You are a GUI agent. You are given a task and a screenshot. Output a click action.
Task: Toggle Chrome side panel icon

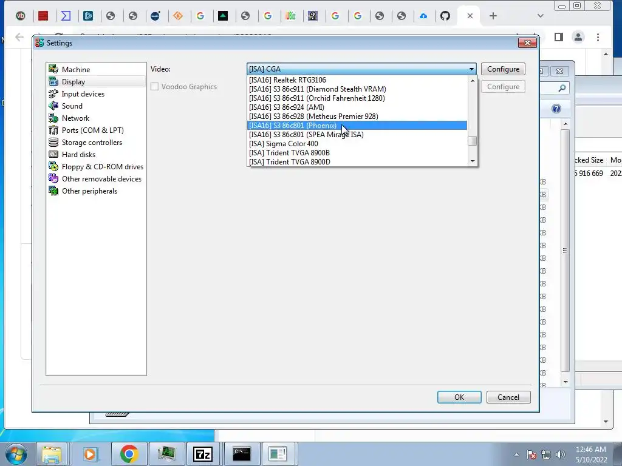tap(559, 37)
